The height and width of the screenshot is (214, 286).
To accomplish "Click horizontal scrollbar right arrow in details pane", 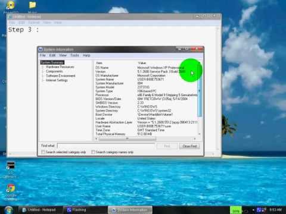I will coord(195,139).
